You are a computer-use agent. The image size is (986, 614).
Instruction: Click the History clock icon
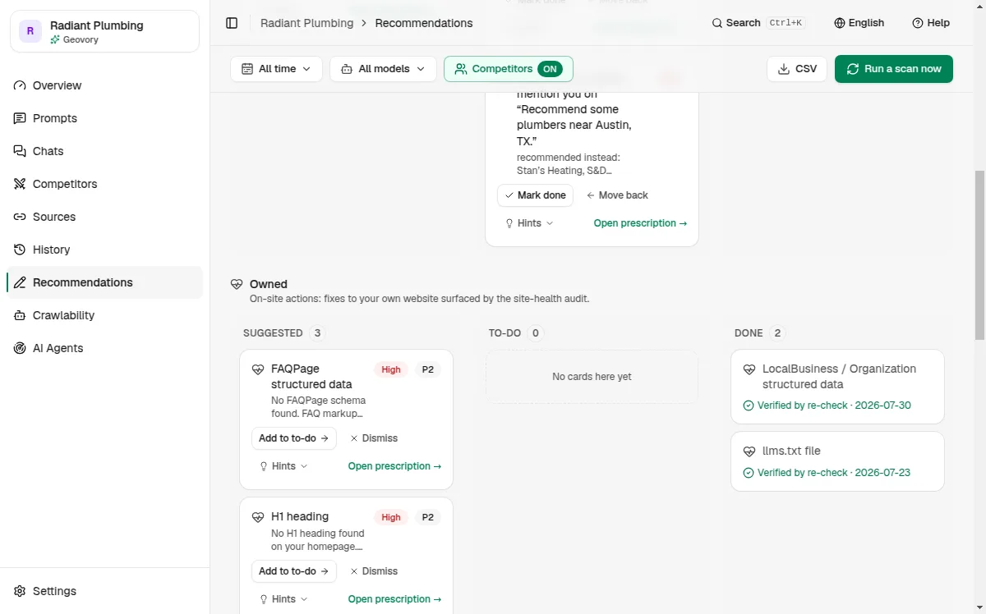coord(20,250)
